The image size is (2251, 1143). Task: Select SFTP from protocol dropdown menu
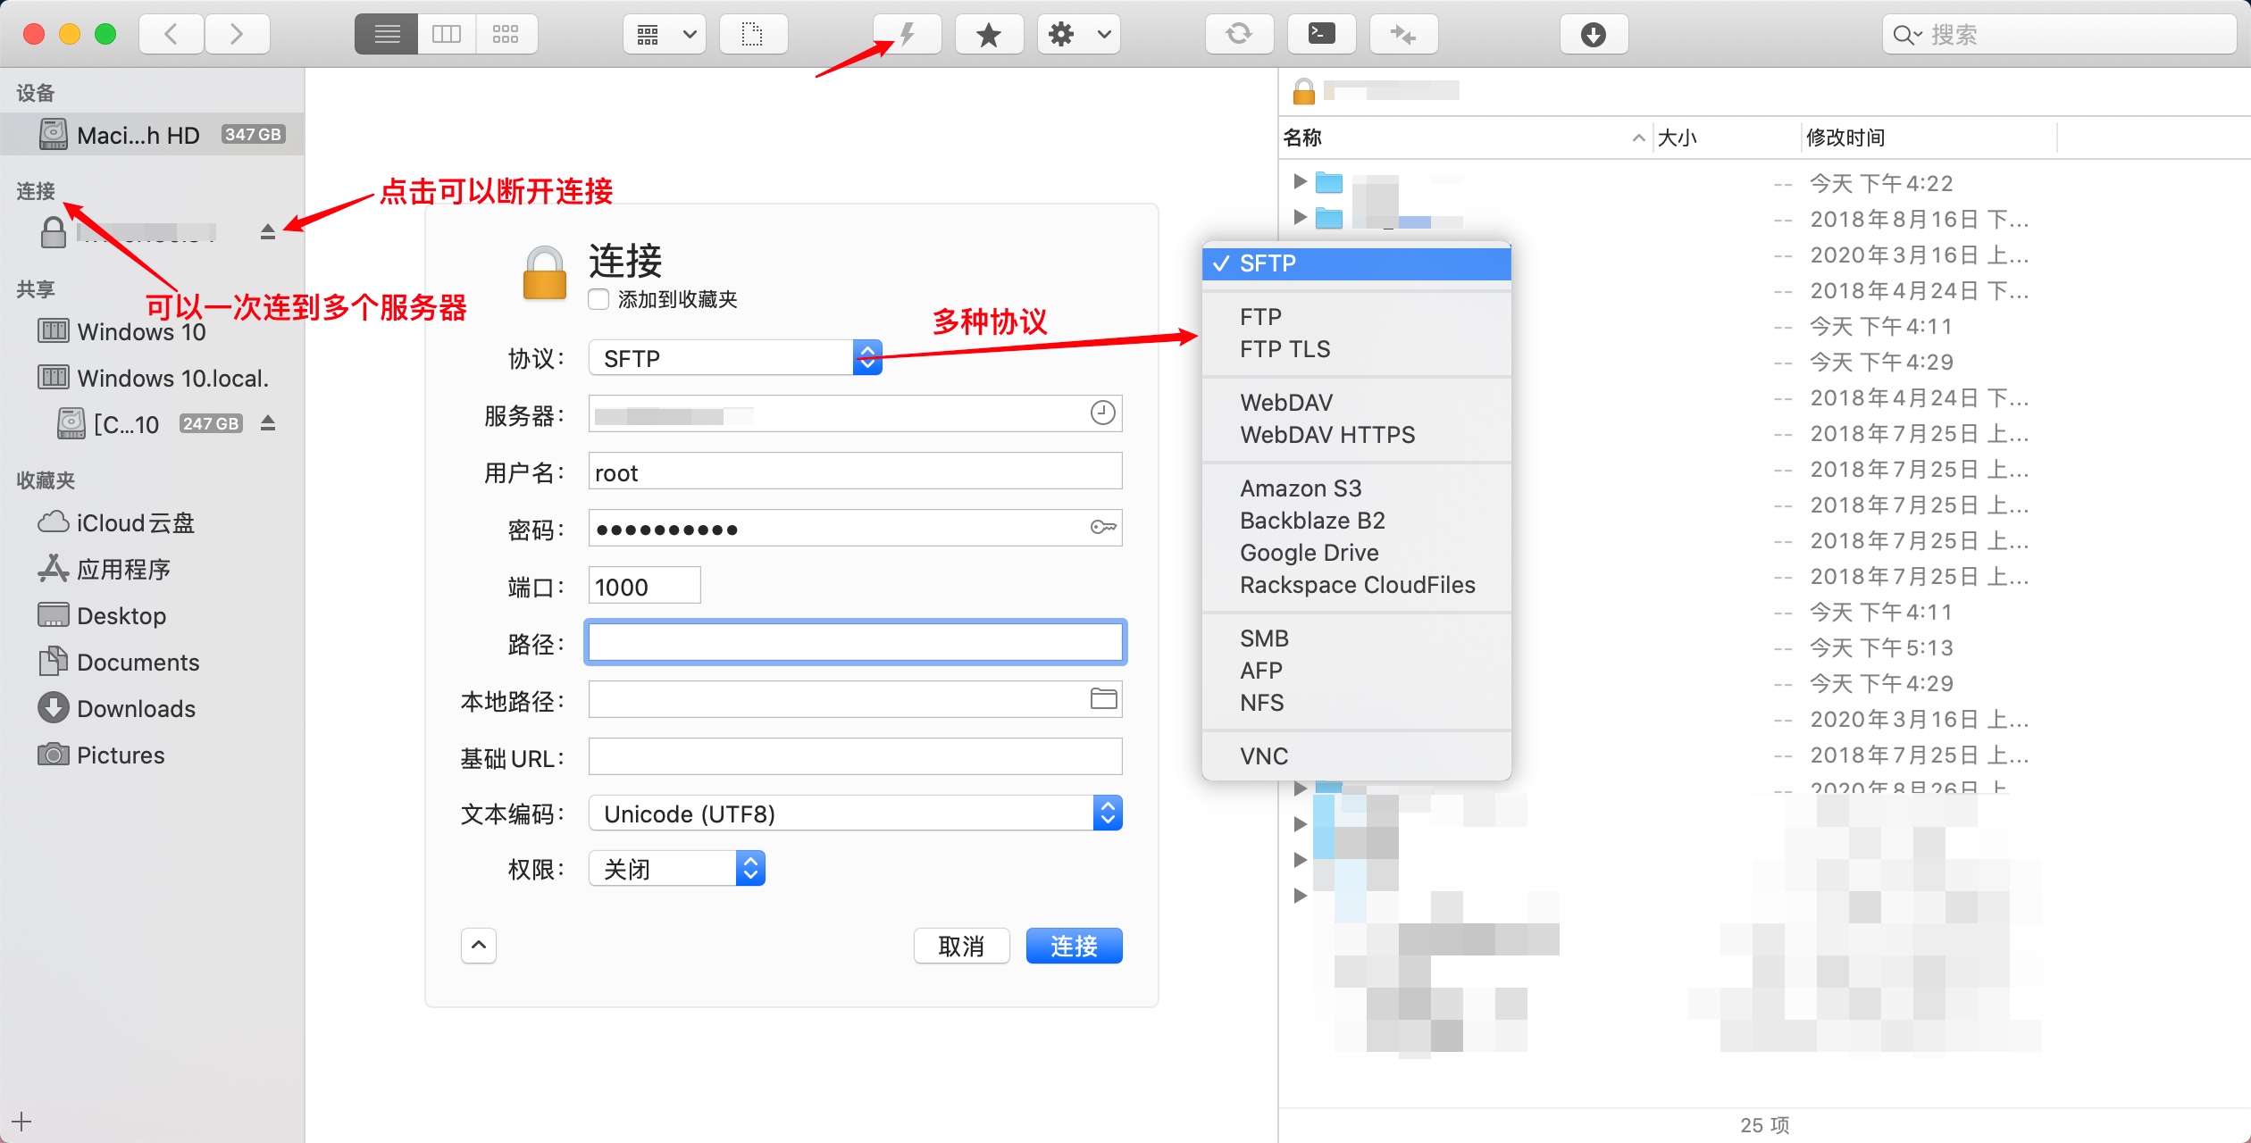(x=1356, y=263)
